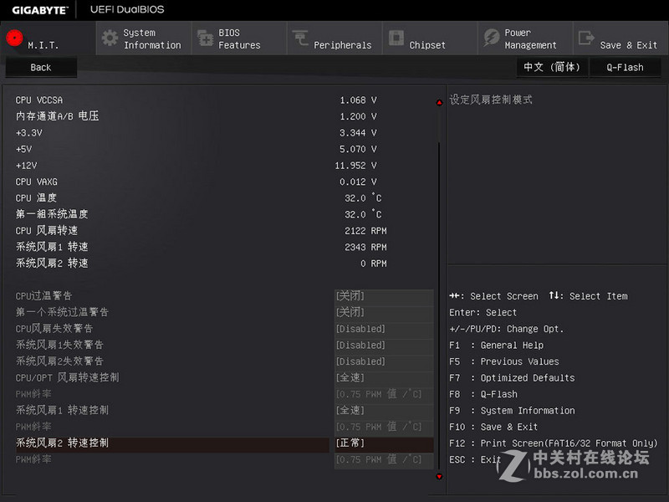The height and width of the screenshot is (502, 669).
Task: Click the System Information gear icon
Action: pos(110,38)
